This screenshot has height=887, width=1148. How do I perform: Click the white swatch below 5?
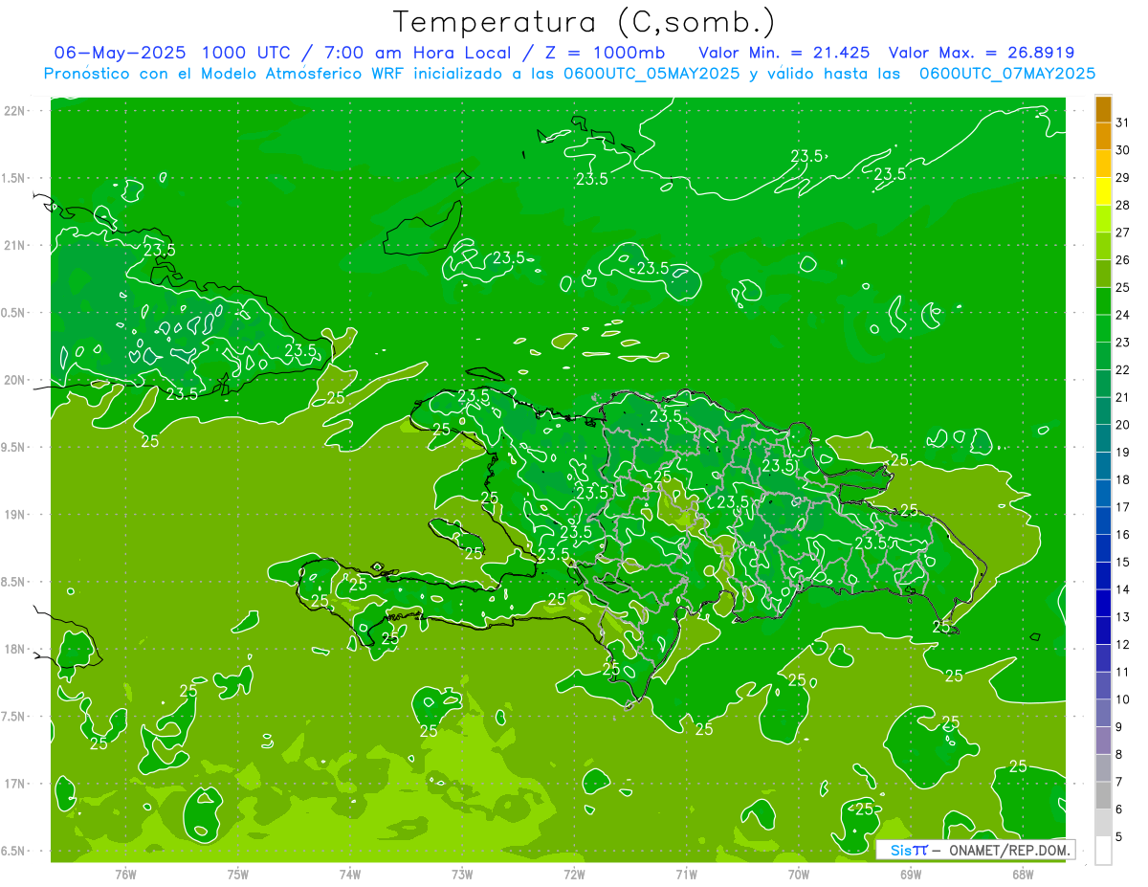pos(1103,851)
